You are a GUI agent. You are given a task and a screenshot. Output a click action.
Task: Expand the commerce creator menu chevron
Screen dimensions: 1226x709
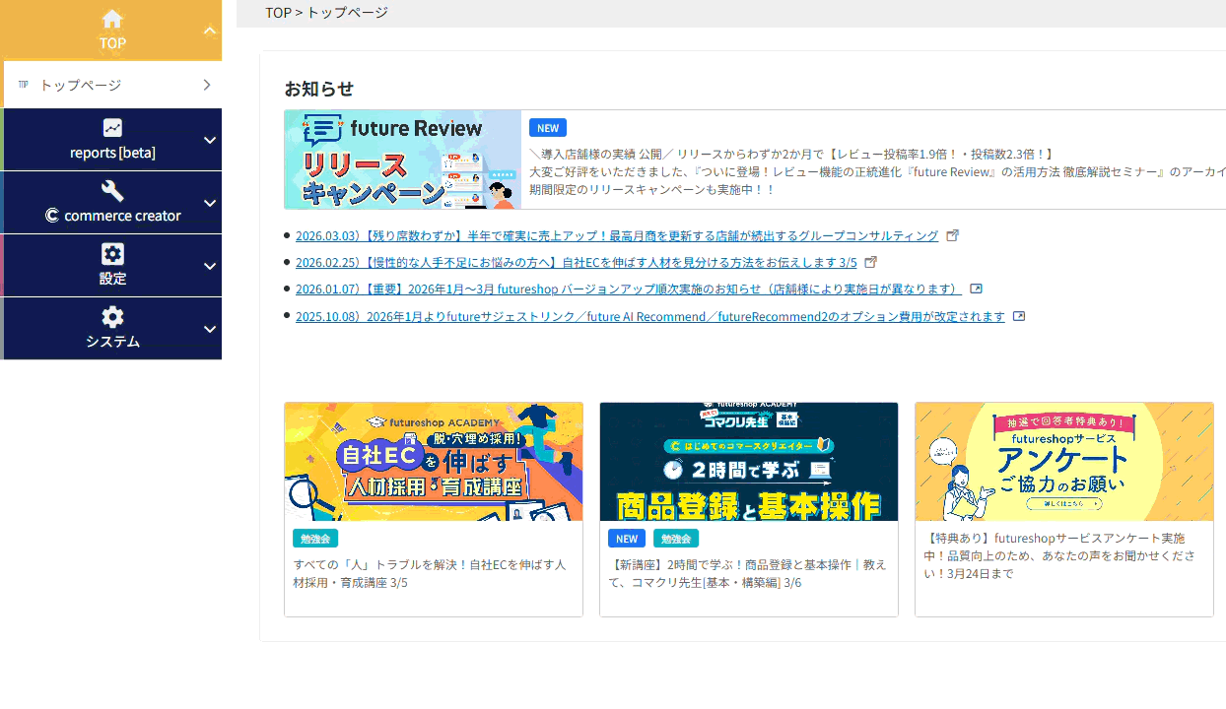[209, 203]
